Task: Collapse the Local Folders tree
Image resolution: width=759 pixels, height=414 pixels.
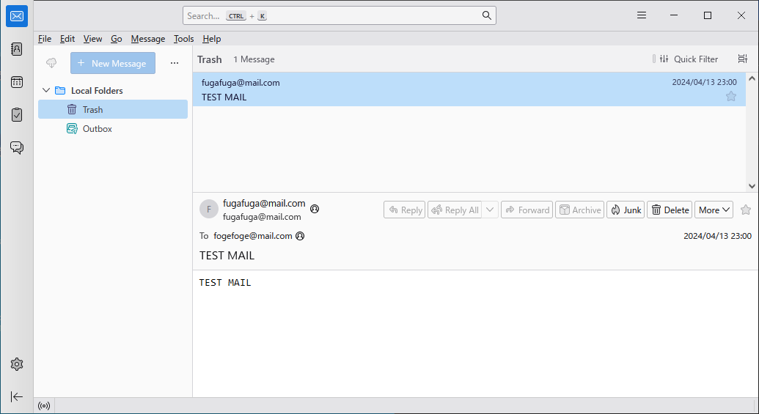Action: pyautogui.click(x=46, y=91)
